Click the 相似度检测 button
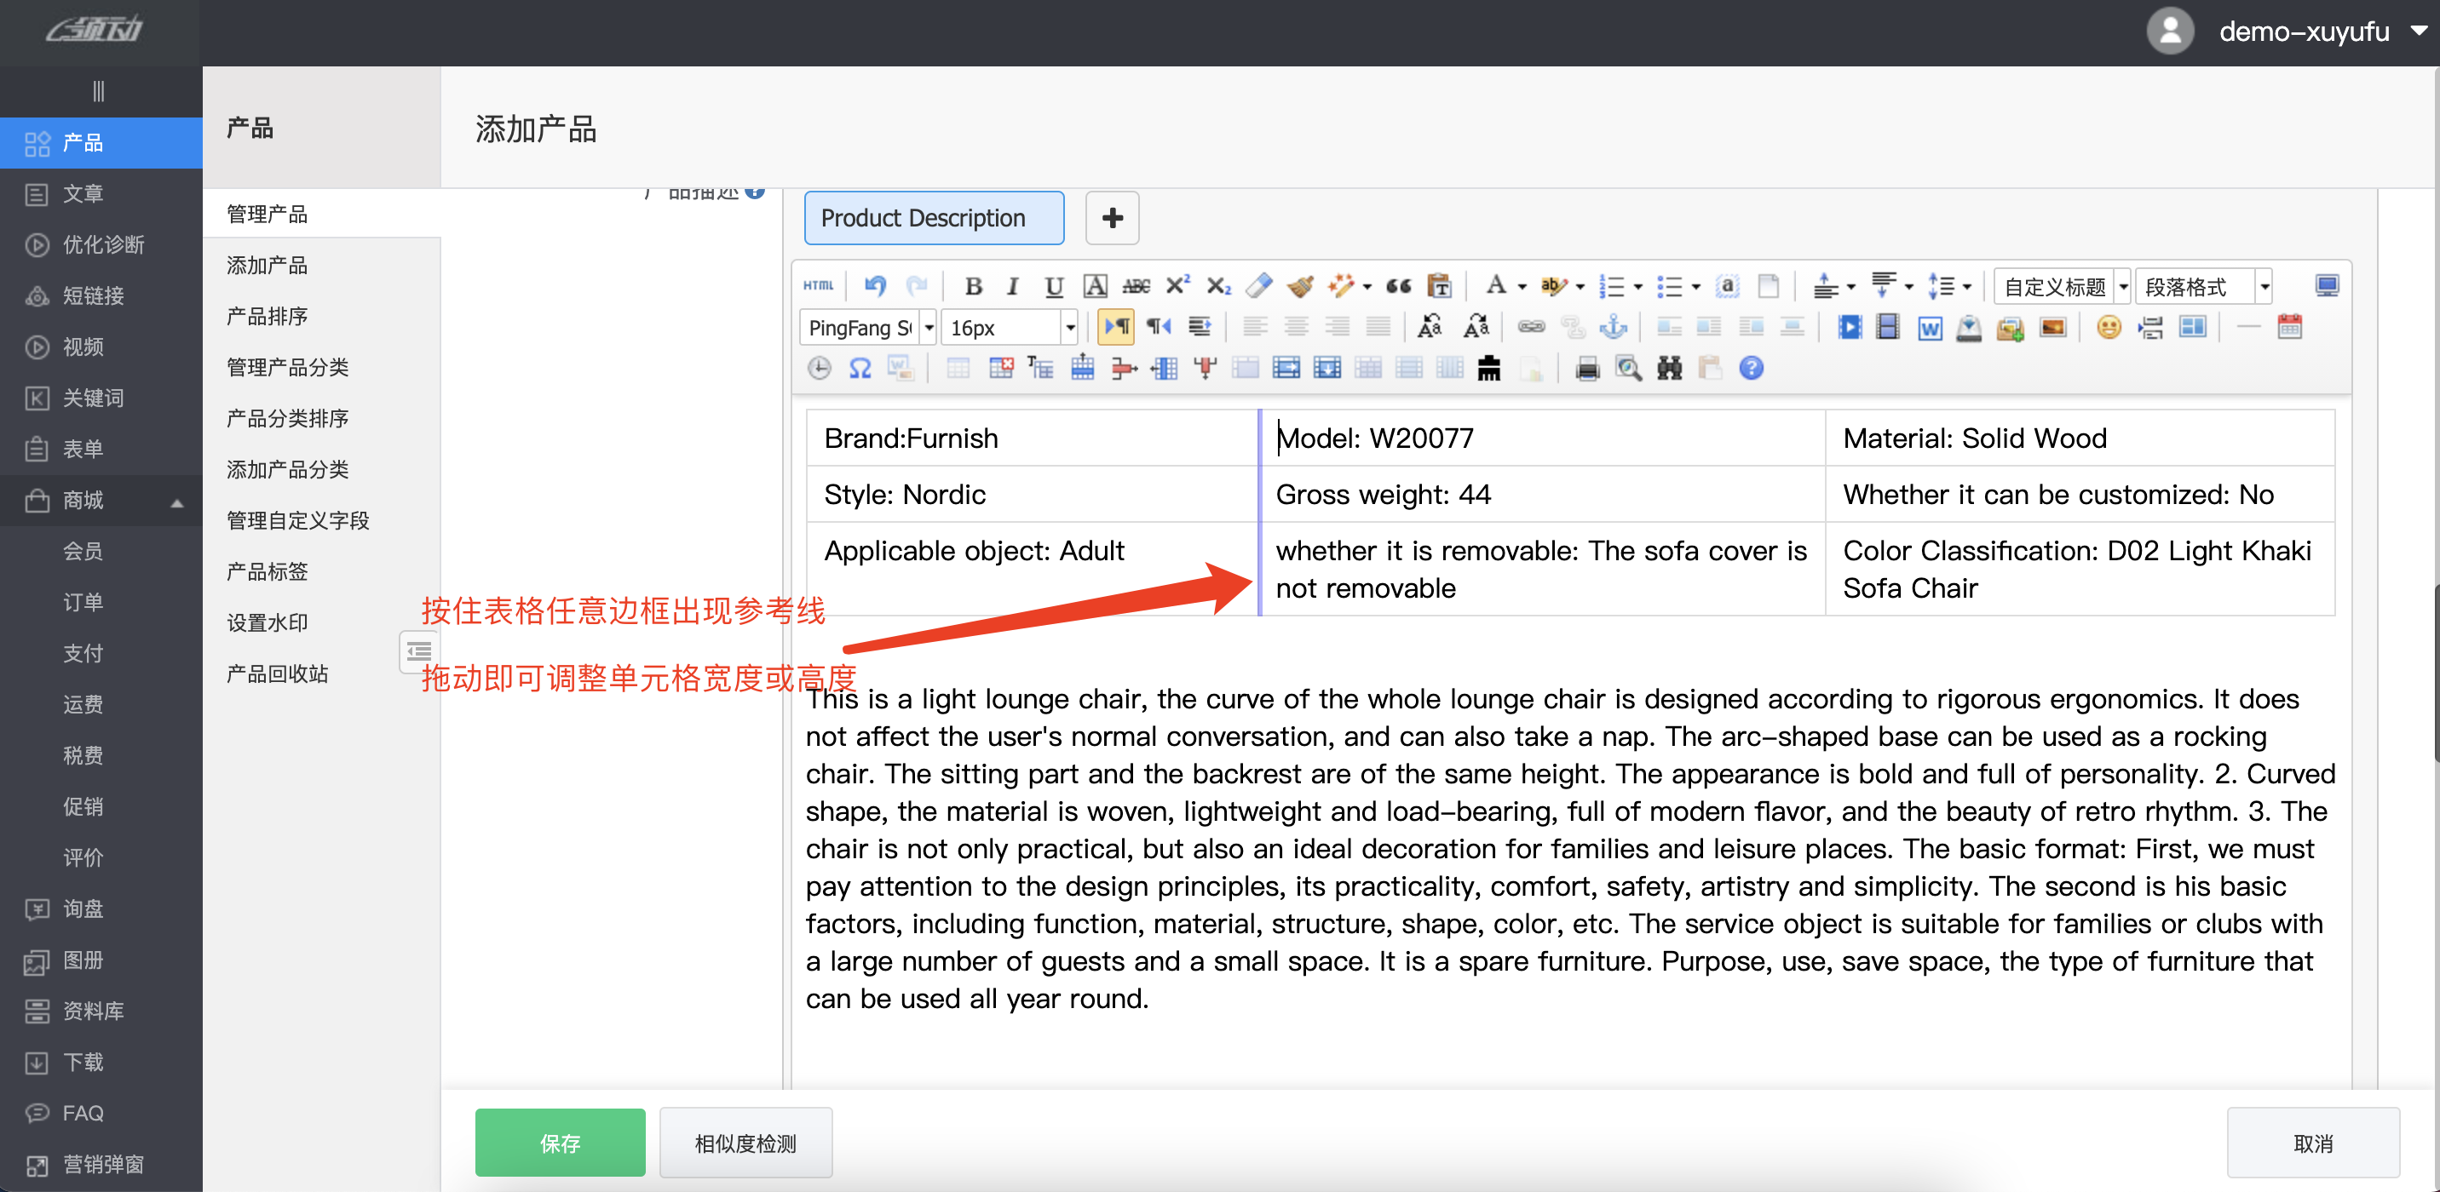The width and height of the screenshot is (2440, 1192). [x=745, y=1143]
